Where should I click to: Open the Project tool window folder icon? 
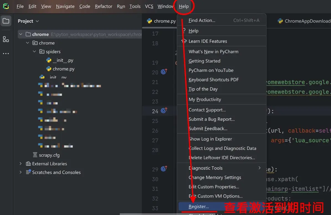pyautogui.click(x=6, y=21)
